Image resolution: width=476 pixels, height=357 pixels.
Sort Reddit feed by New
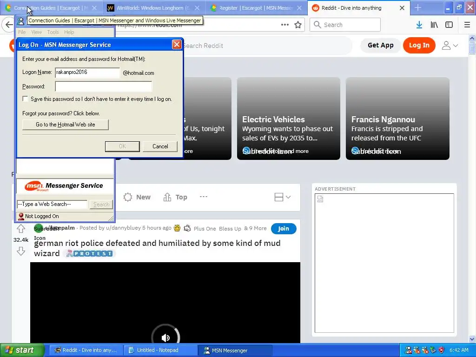(137, 197)
